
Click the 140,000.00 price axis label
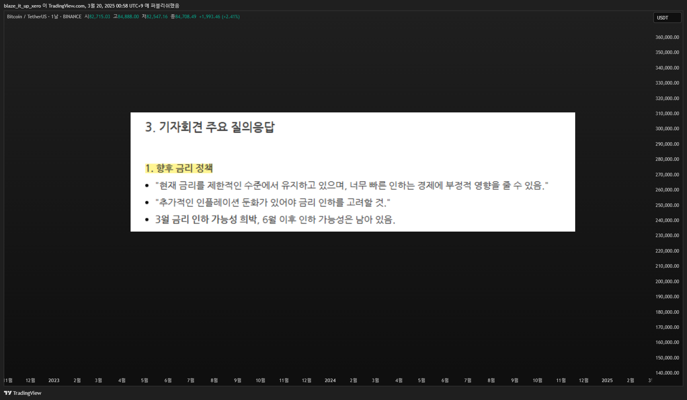tap(667, 373)
